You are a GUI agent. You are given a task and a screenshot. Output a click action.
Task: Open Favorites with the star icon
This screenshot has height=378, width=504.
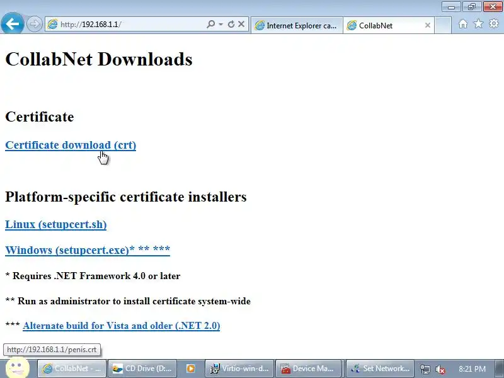[478, 24]
